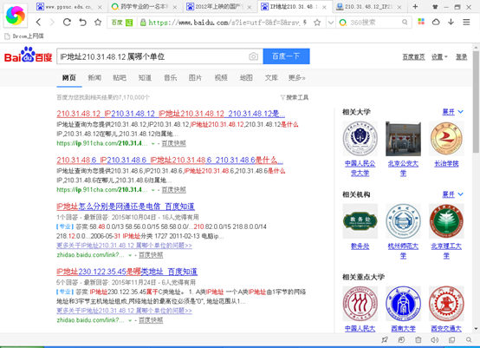The width and height of the screenshot is (480, 348).
Task: Click the Baidu logo
Action: pyautogui.click(x=29, y=56)
